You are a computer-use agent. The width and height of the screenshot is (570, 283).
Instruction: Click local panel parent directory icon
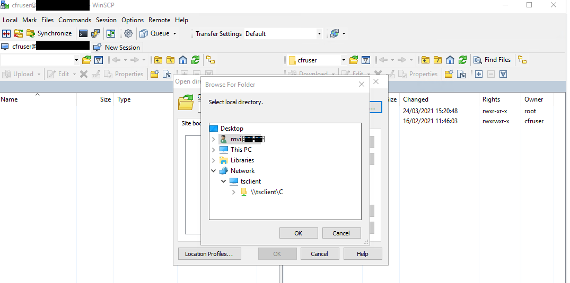[157, 60]
